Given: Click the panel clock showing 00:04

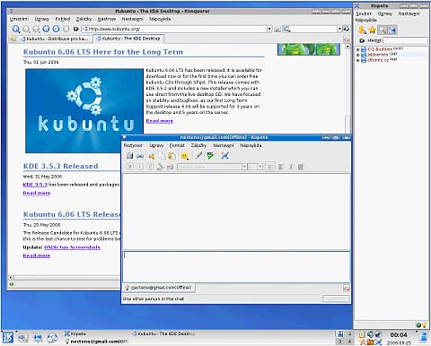Looking at the screenshot, I should click(399, 335).
